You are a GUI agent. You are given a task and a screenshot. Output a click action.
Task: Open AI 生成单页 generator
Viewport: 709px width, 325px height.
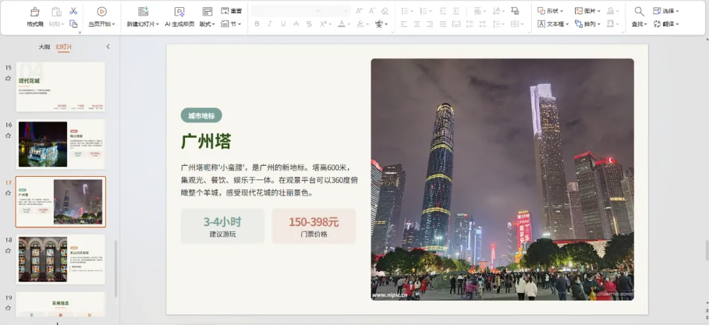179,16
